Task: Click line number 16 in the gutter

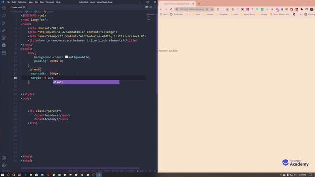Action: [x=15, y=78]
